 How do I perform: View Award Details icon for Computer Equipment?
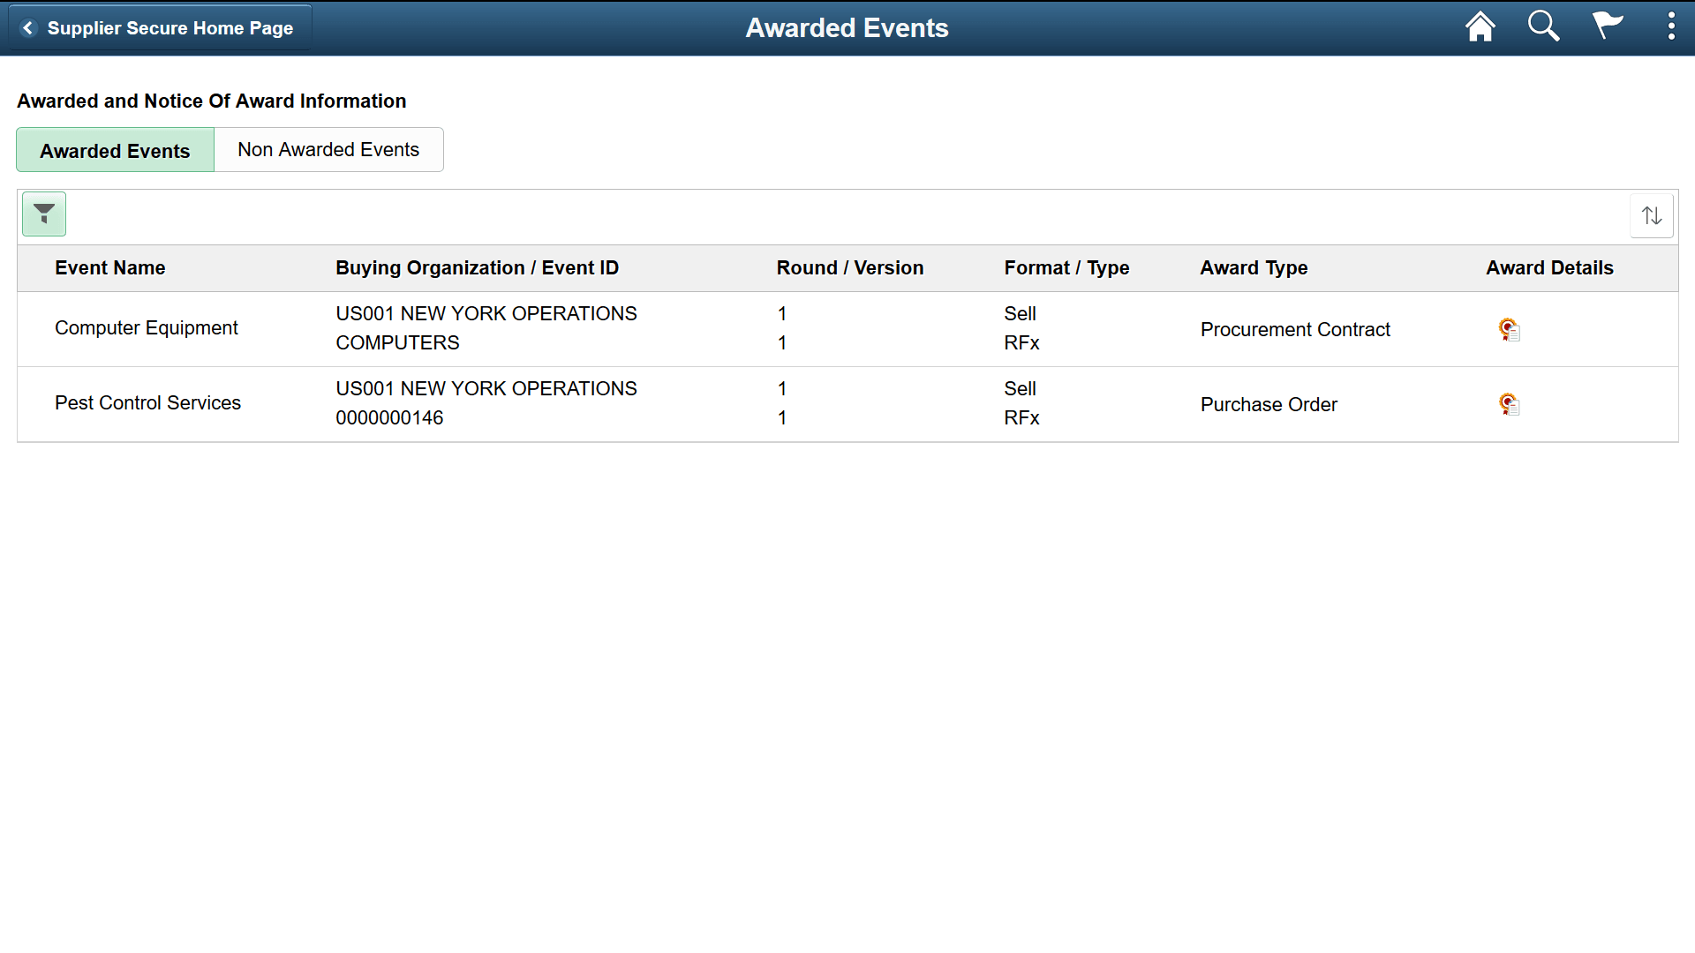tap(1509, 329)
